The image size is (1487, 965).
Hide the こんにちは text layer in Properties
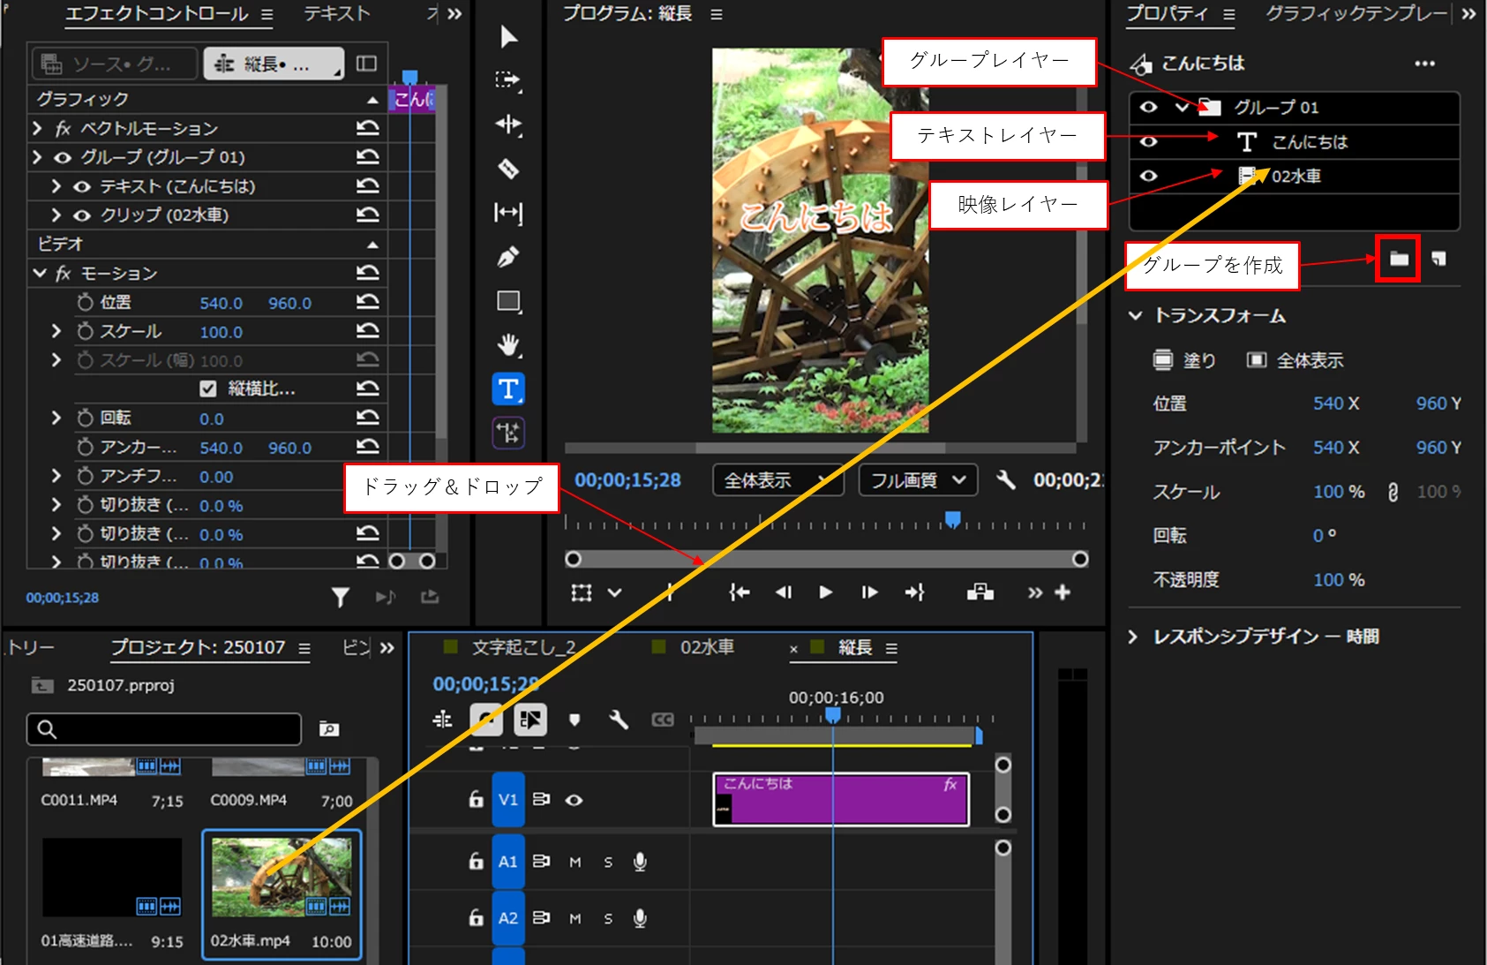point(1148,141)
